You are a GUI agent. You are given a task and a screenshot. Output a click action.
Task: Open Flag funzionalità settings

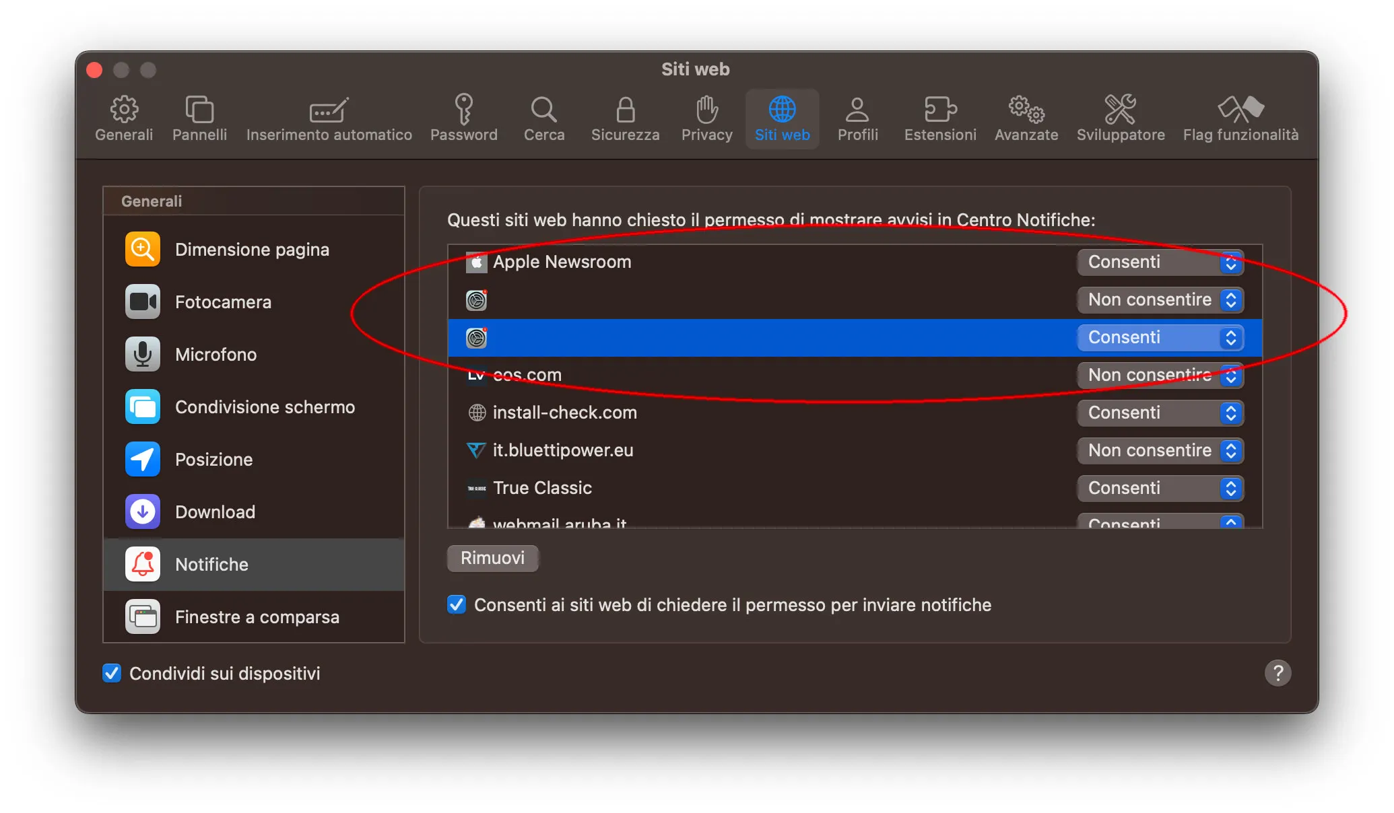pos(1240,118)
